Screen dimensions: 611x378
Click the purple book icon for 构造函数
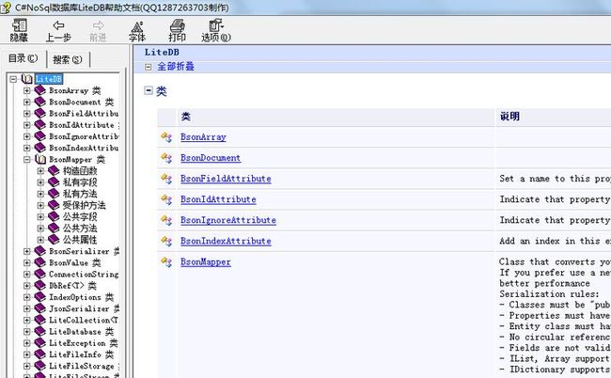(x=54, y=171)
